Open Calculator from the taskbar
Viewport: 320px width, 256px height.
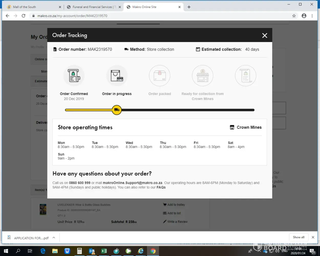coord(79,251)
